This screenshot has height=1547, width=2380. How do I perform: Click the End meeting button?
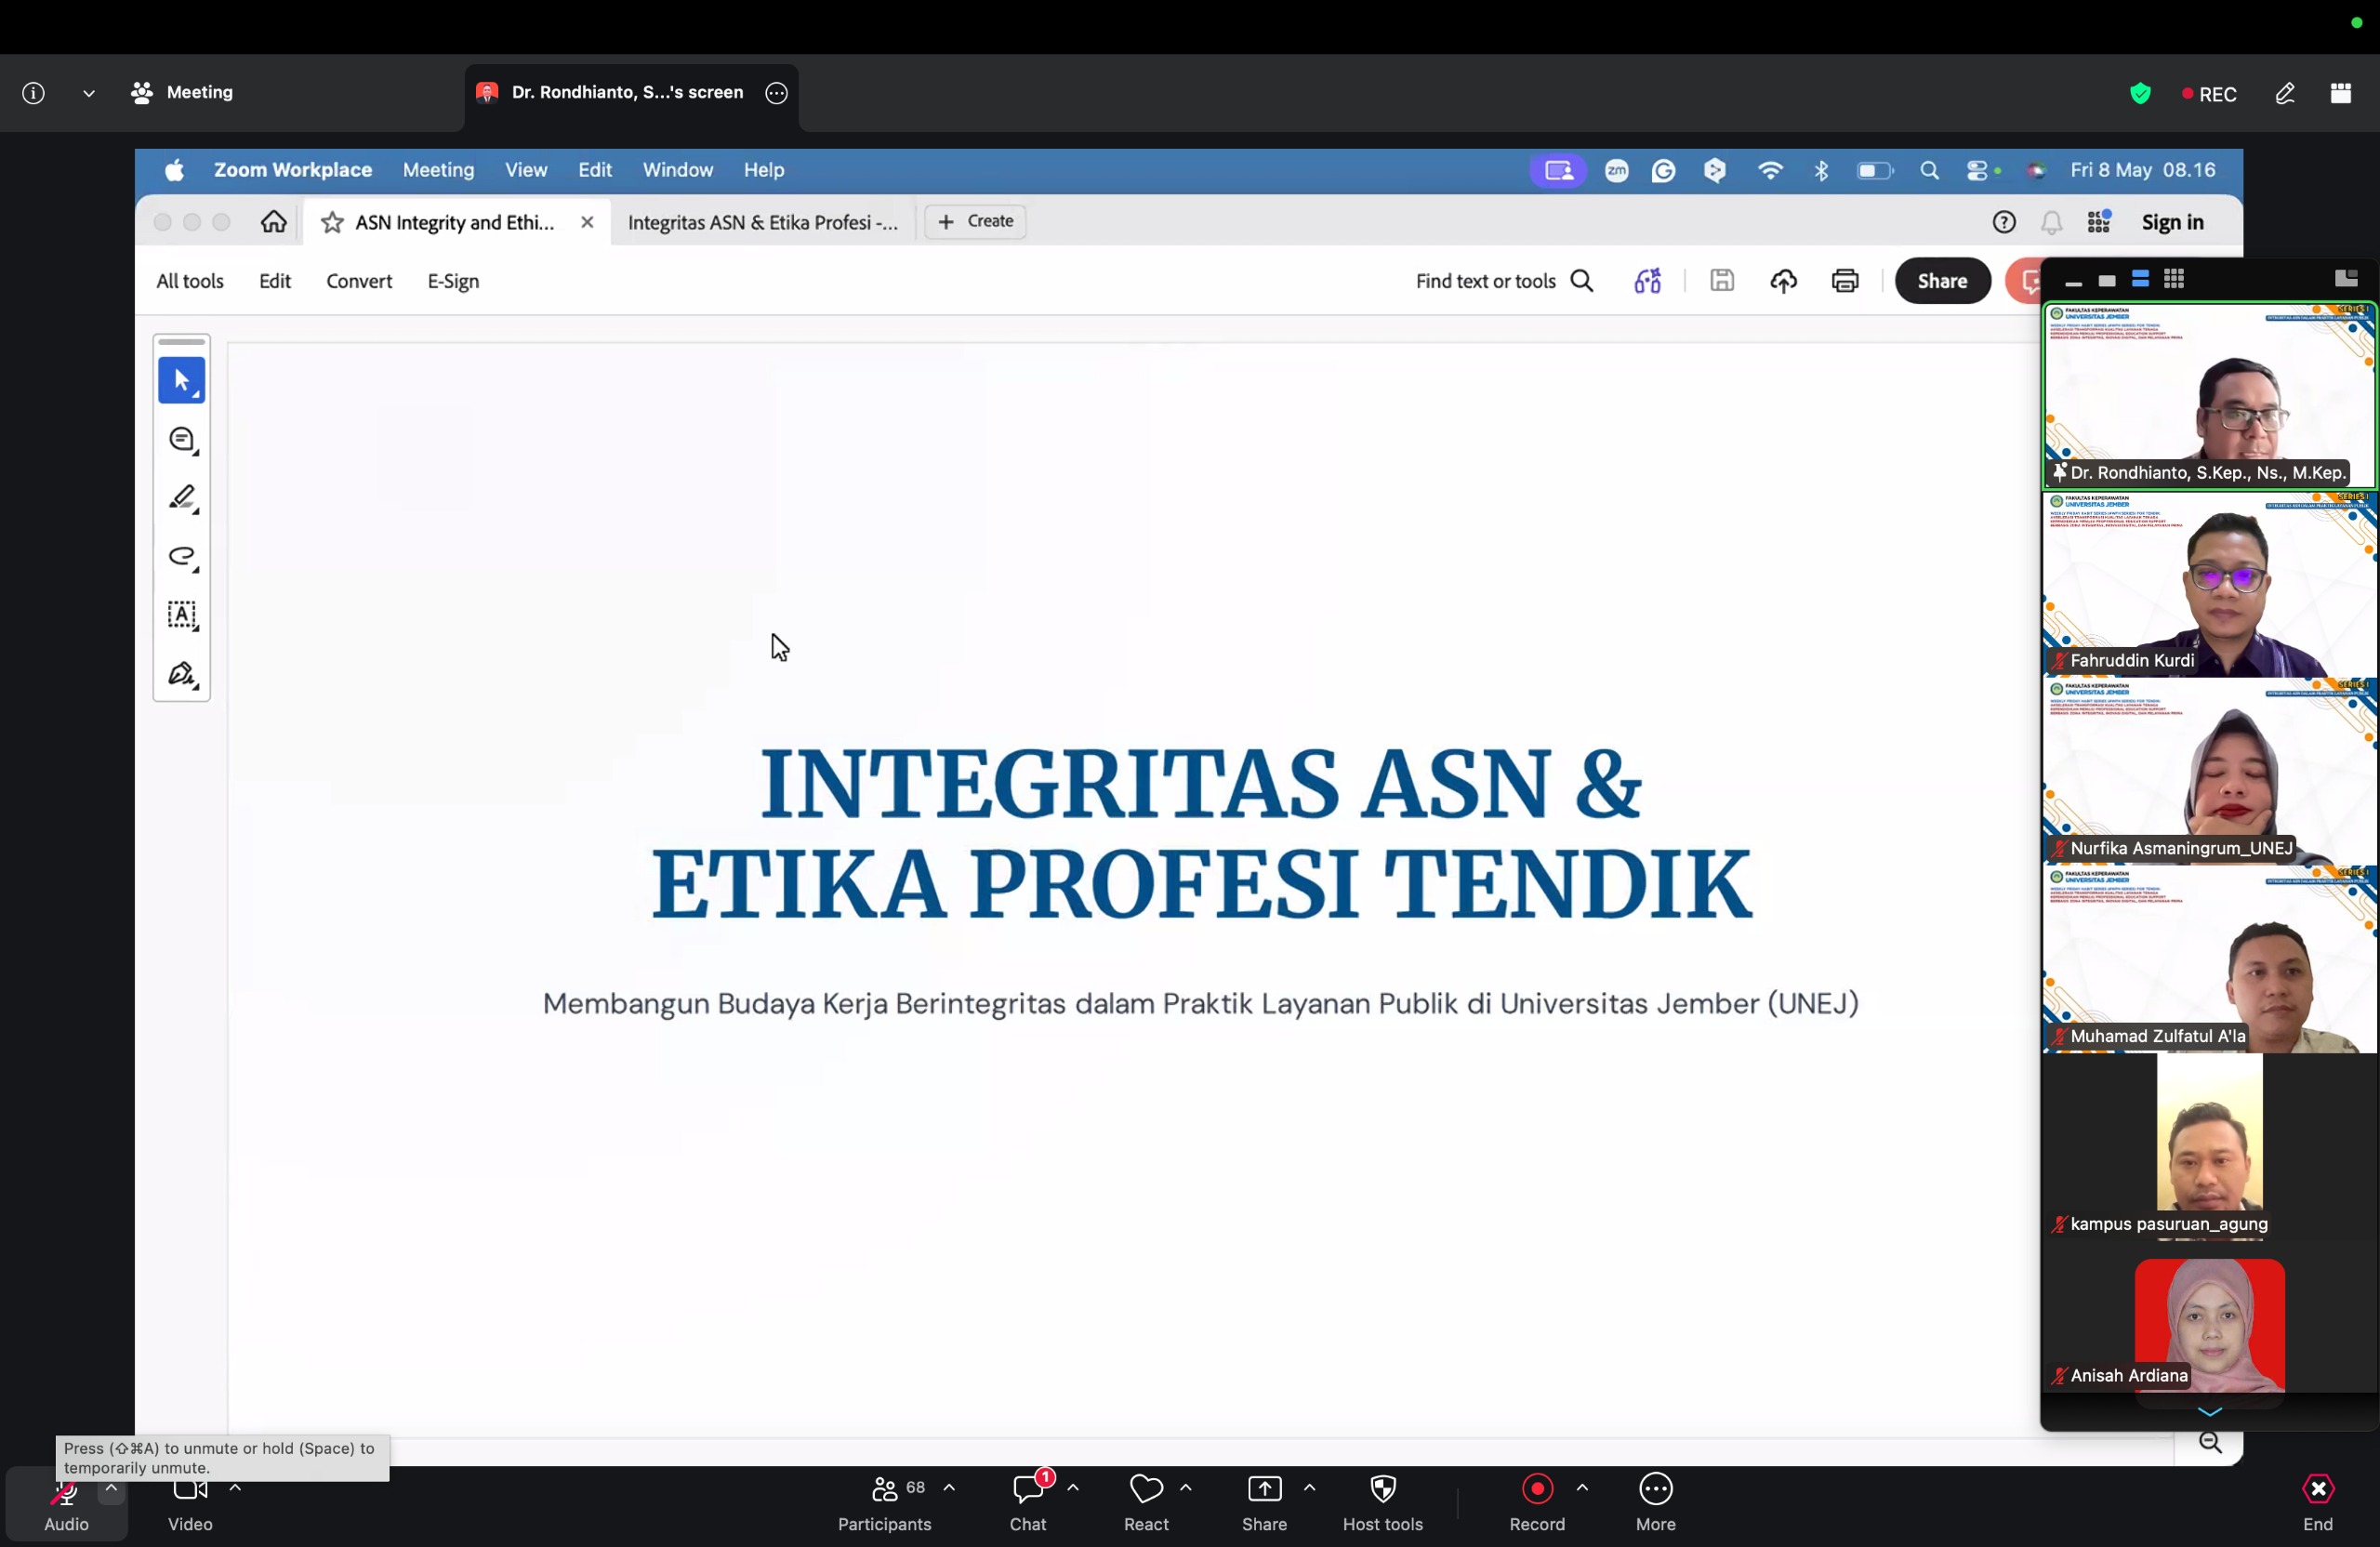click(2318, 1504)
